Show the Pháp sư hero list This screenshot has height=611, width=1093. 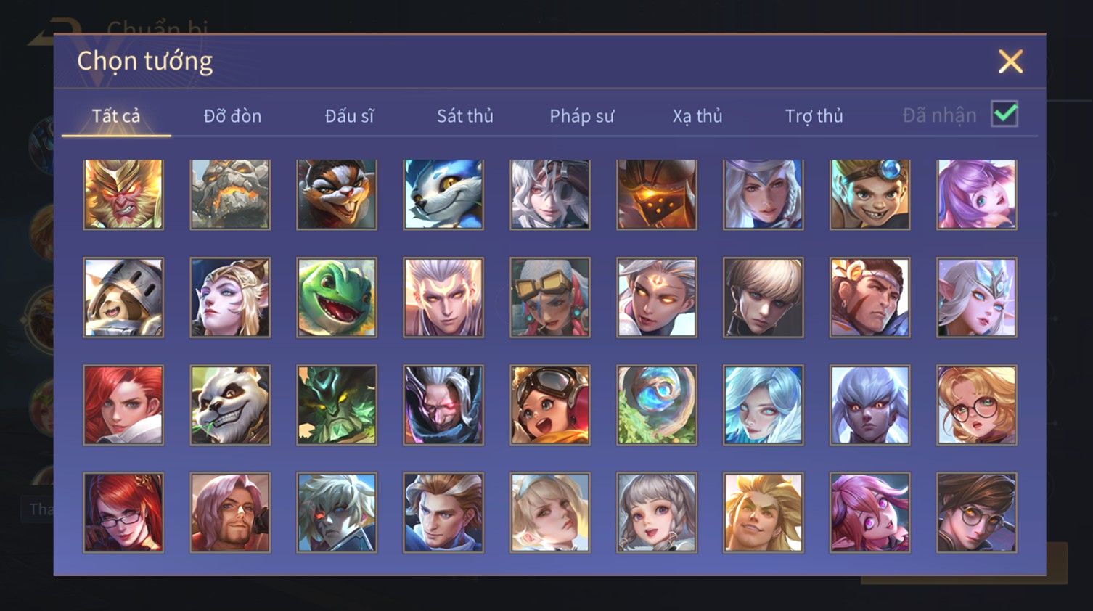coord(581,116)
